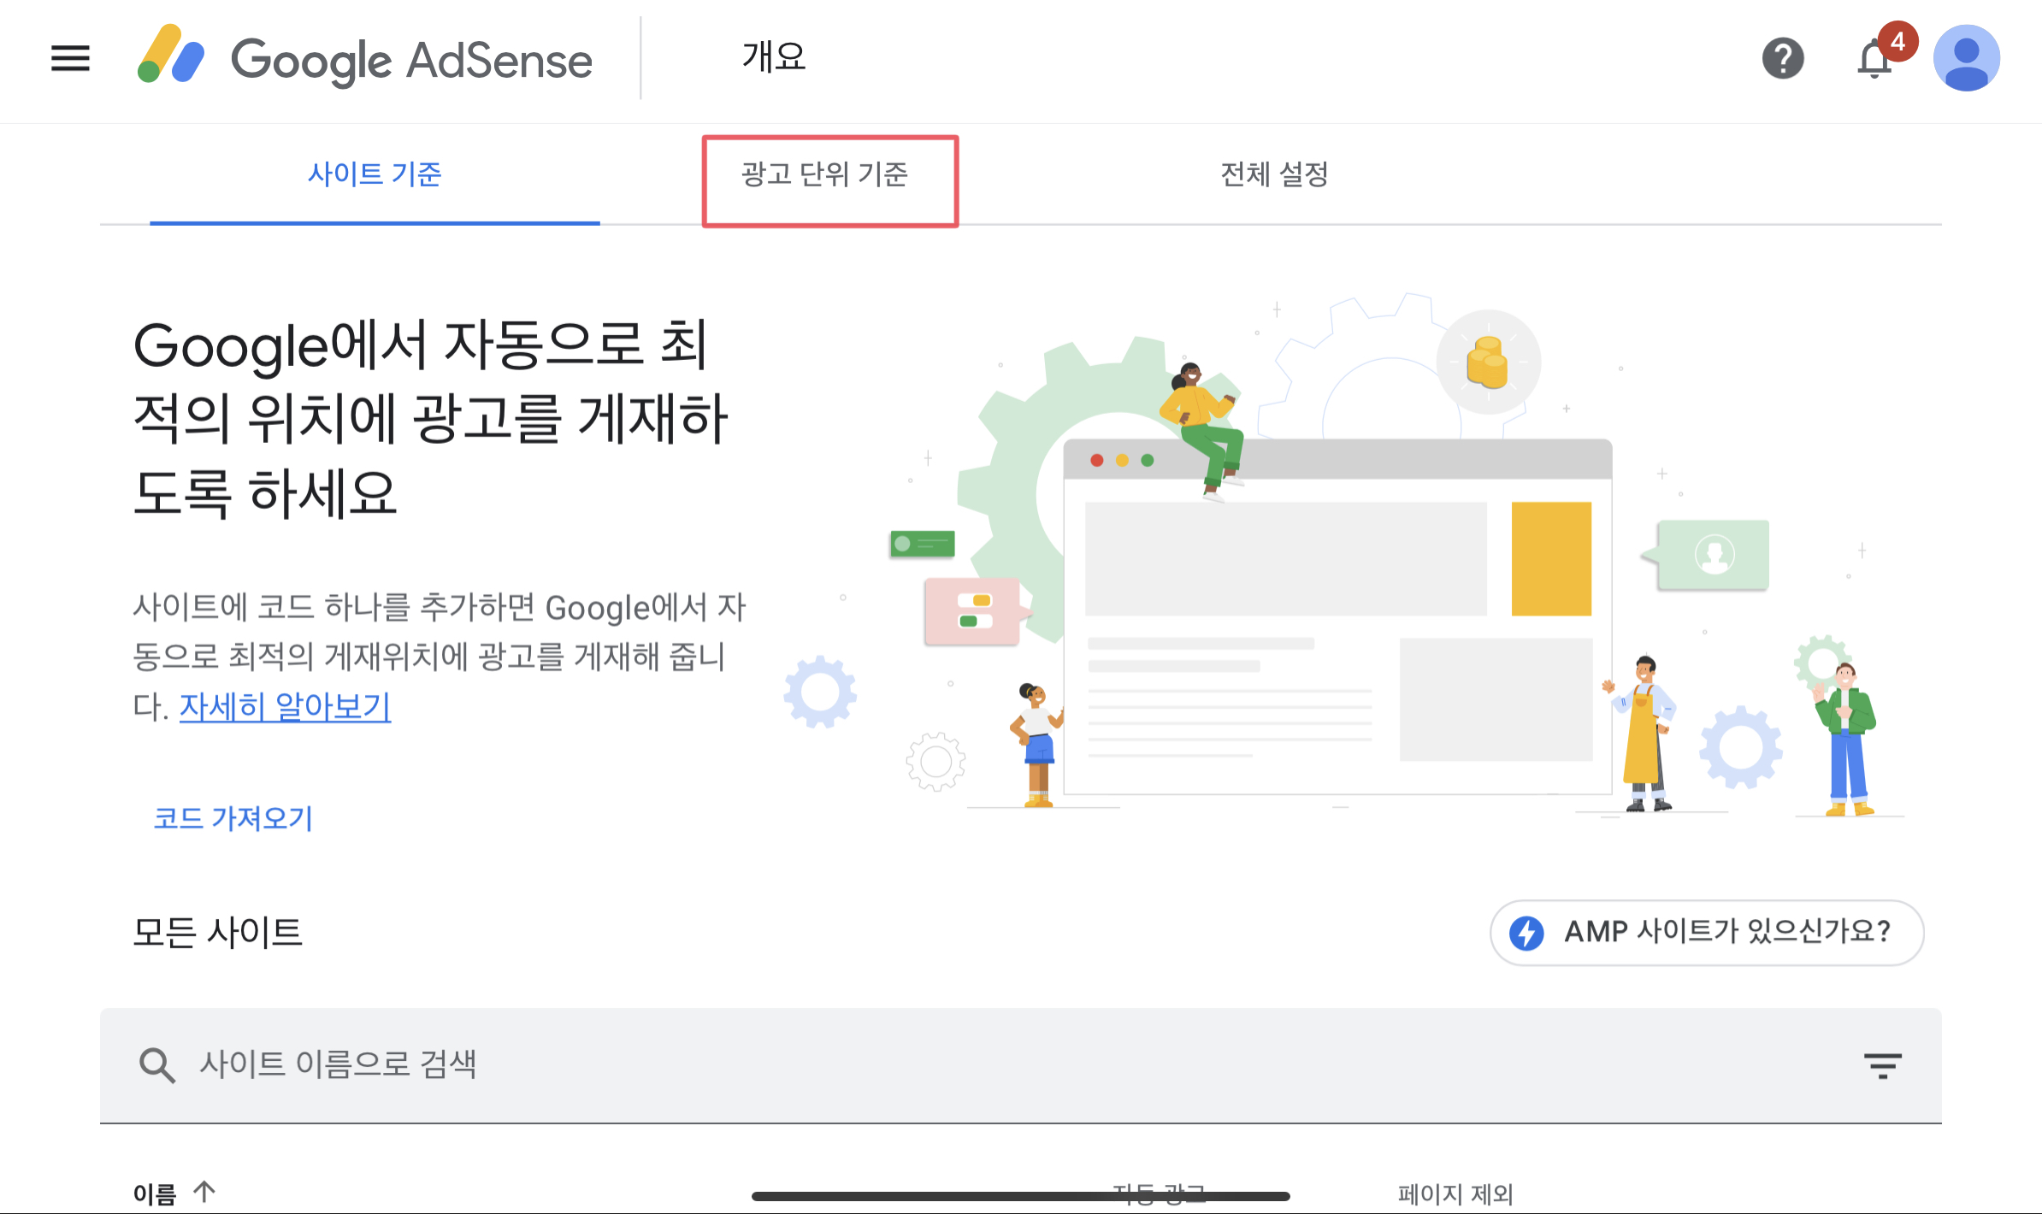Open the user account avatar
Viewport: 2042px width, 1214px height.
tap(1966, 58)
